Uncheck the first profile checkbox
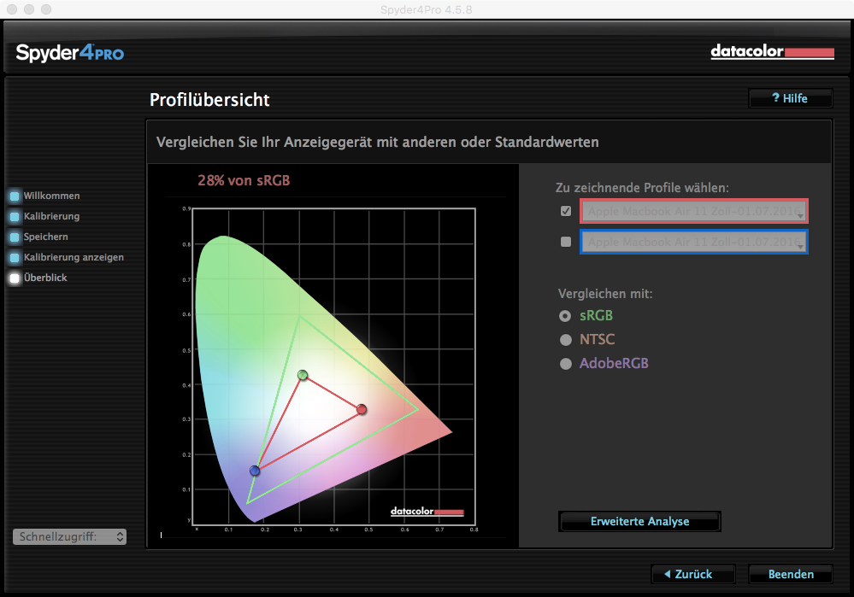The width and height of the screenshot is (854, 597). [x=565, y=211]
